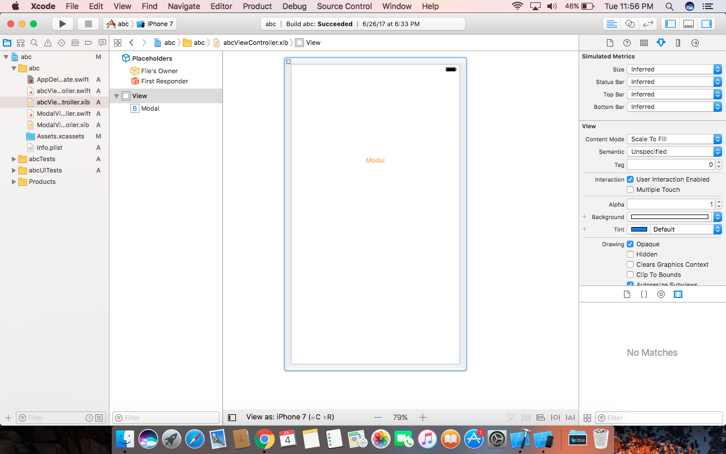Open the Align constraints tool
The image size is (726, 454).
tap(542, 417)
